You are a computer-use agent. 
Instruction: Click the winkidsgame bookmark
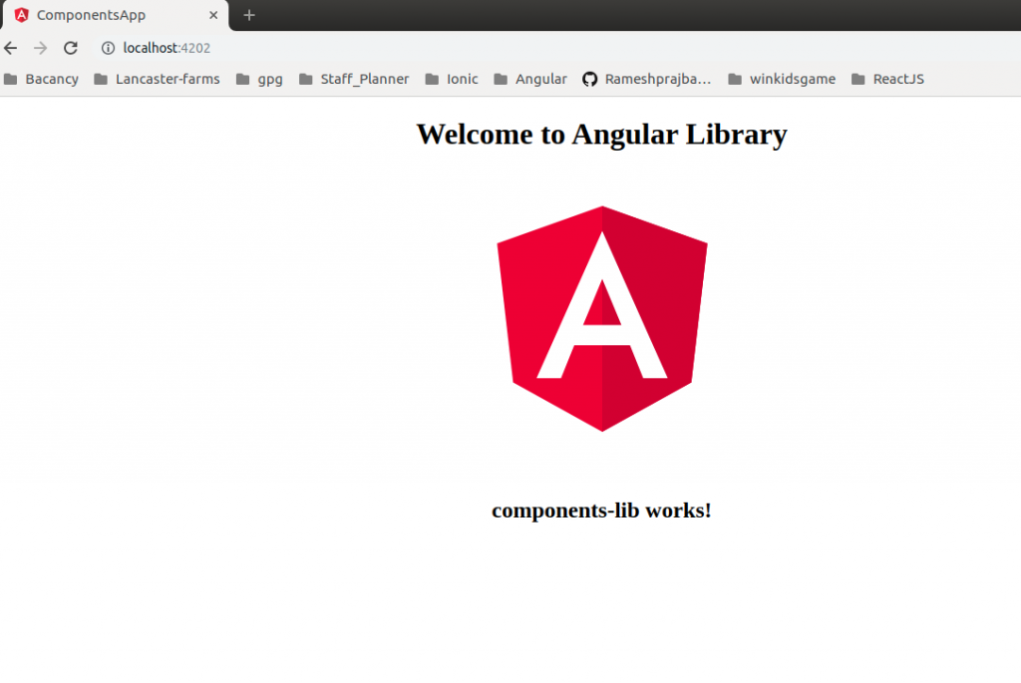coord(793,79)
